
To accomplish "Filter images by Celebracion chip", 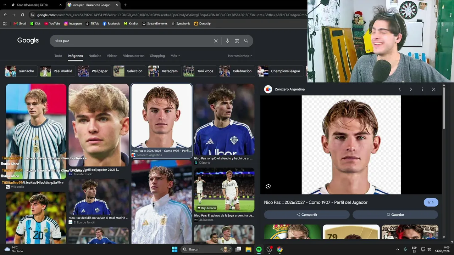I will pos(237,71).
